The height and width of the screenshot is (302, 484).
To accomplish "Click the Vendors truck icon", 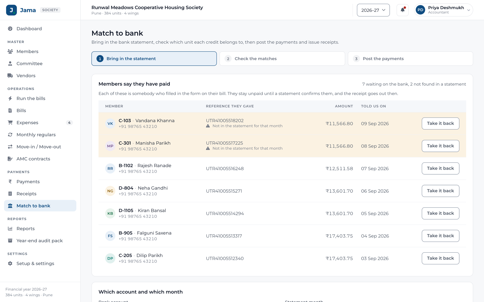I will (x=10, y=75).
